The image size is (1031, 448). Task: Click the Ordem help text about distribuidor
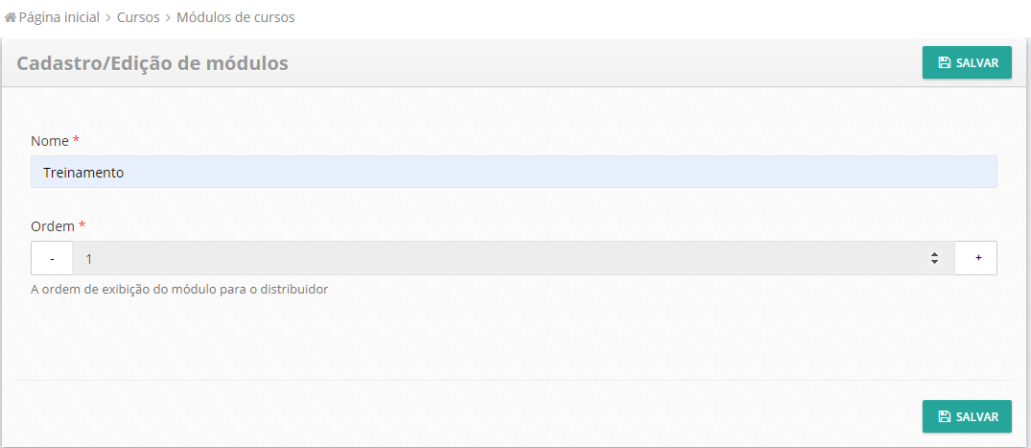[x=179, y=289]
